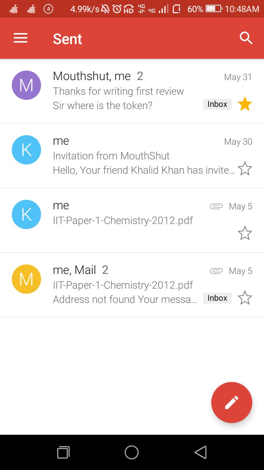The image size is (264, 470).
Task: Unstar the Mouthshut conversation
Action: click(245, 105)
